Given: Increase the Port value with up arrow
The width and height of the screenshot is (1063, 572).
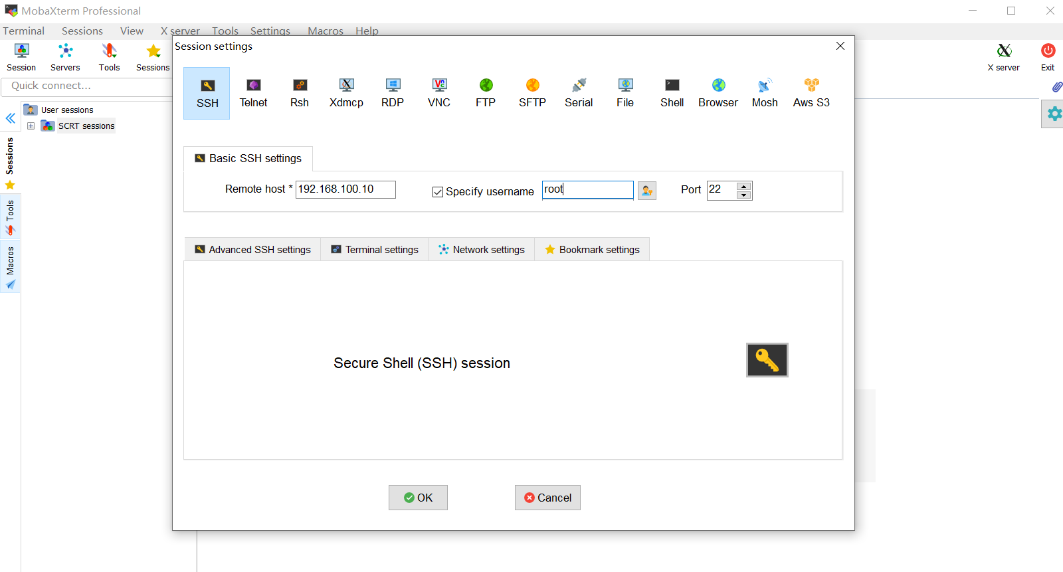Looking at the screenshot, I should (744, 186).
